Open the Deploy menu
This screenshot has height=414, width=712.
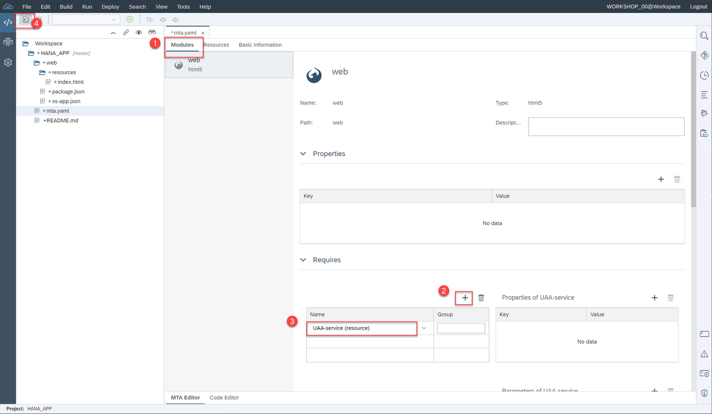click(x=110, y=6)
